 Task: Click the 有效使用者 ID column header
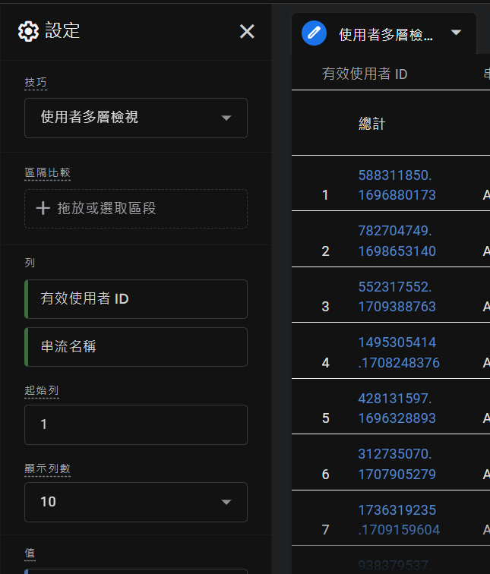tap(365, 74)
